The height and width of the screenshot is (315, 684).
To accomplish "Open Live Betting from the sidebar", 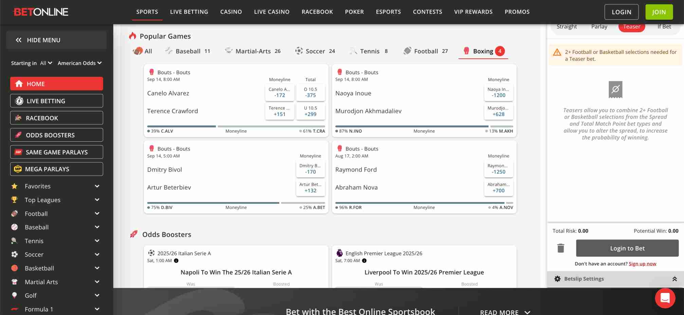I will 19,101.
